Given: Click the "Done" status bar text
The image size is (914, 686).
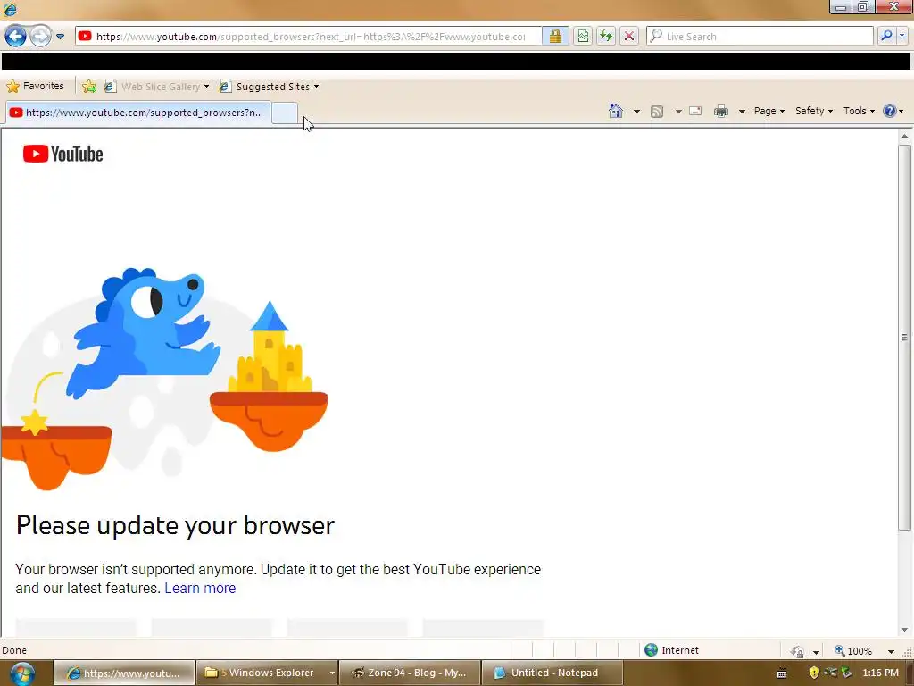Looking at the screenshot, I should tap(14, 650).
